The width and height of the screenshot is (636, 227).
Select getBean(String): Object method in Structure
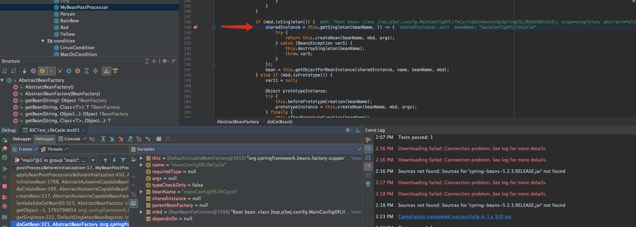tap(66, 100)
